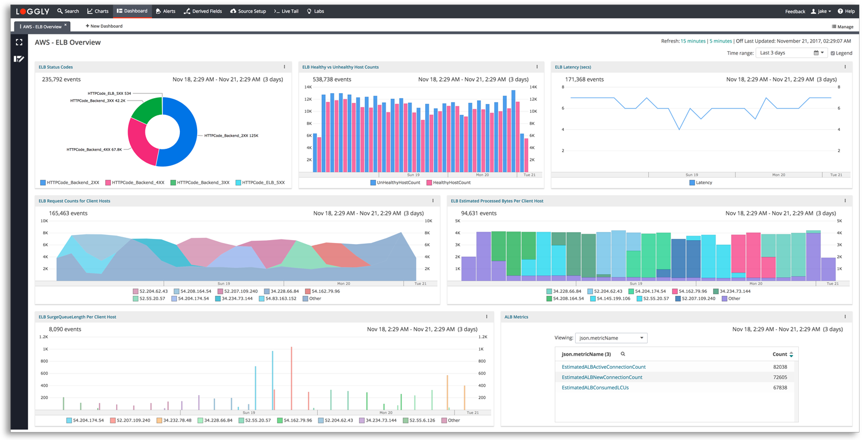
Task: Expand the jake user account menu
Action: 821,11
